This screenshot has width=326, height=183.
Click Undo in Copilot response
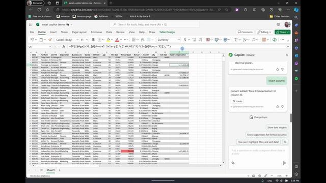point(237,101)
